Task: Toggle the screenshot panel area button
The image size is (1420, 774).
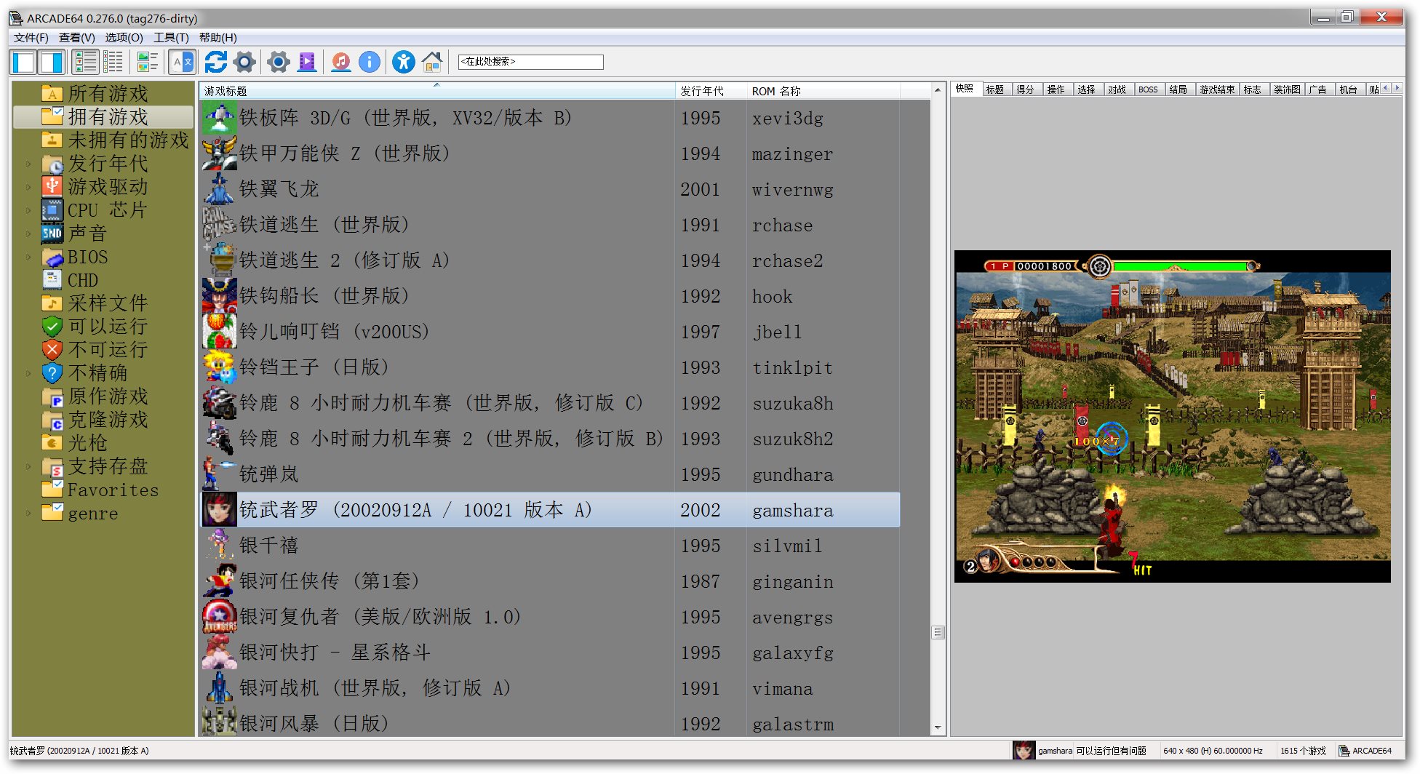Action: pos(52,63)
